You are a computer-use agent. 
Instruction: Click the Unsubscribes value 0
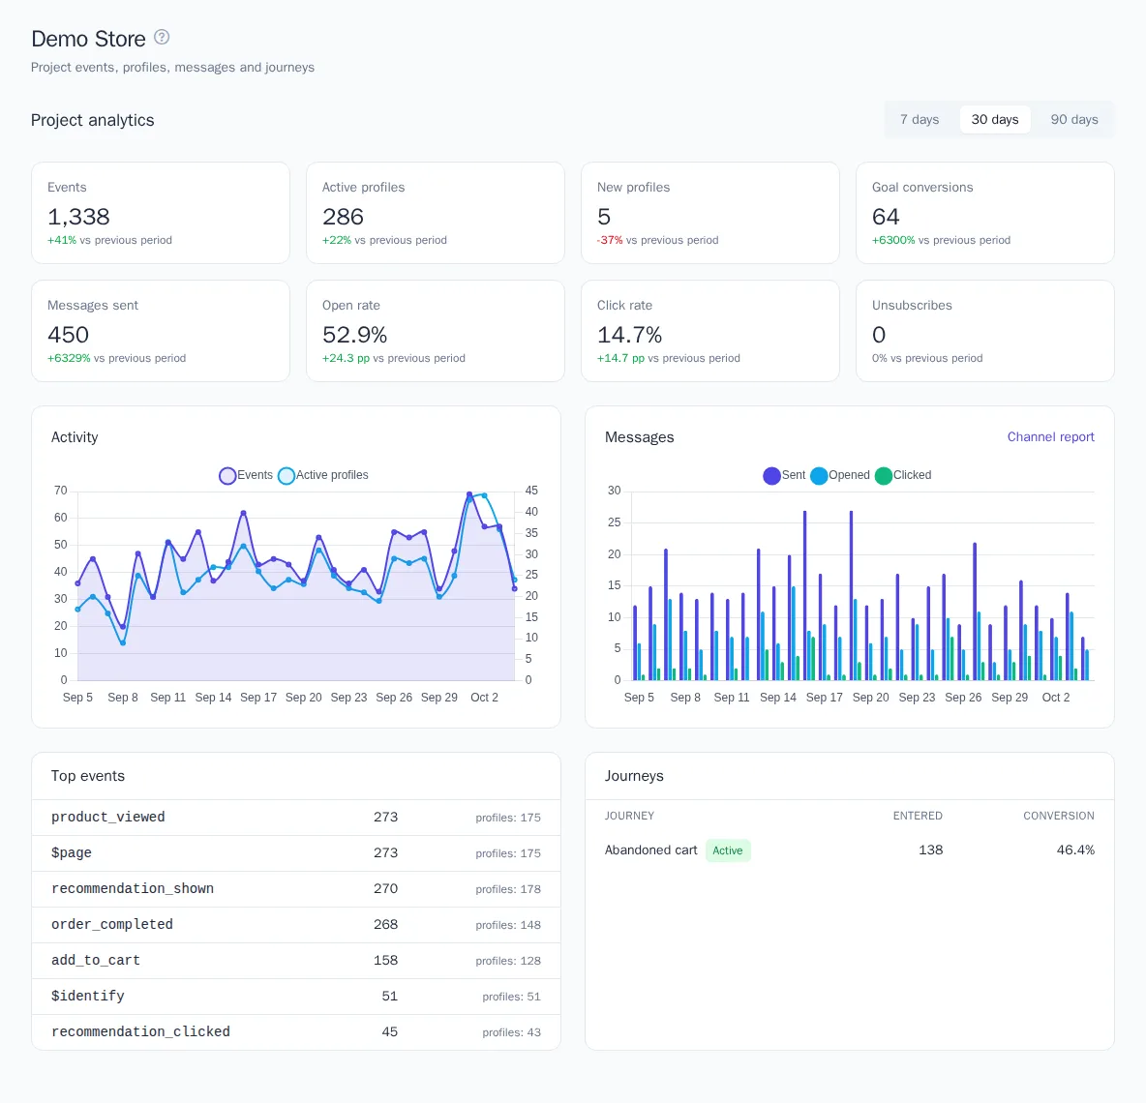pos(879,335)
